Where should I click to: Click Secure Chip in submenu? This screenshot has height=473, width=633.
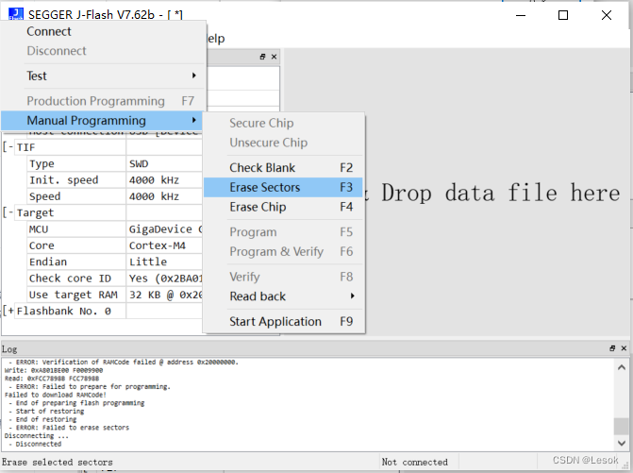(284, 123)
